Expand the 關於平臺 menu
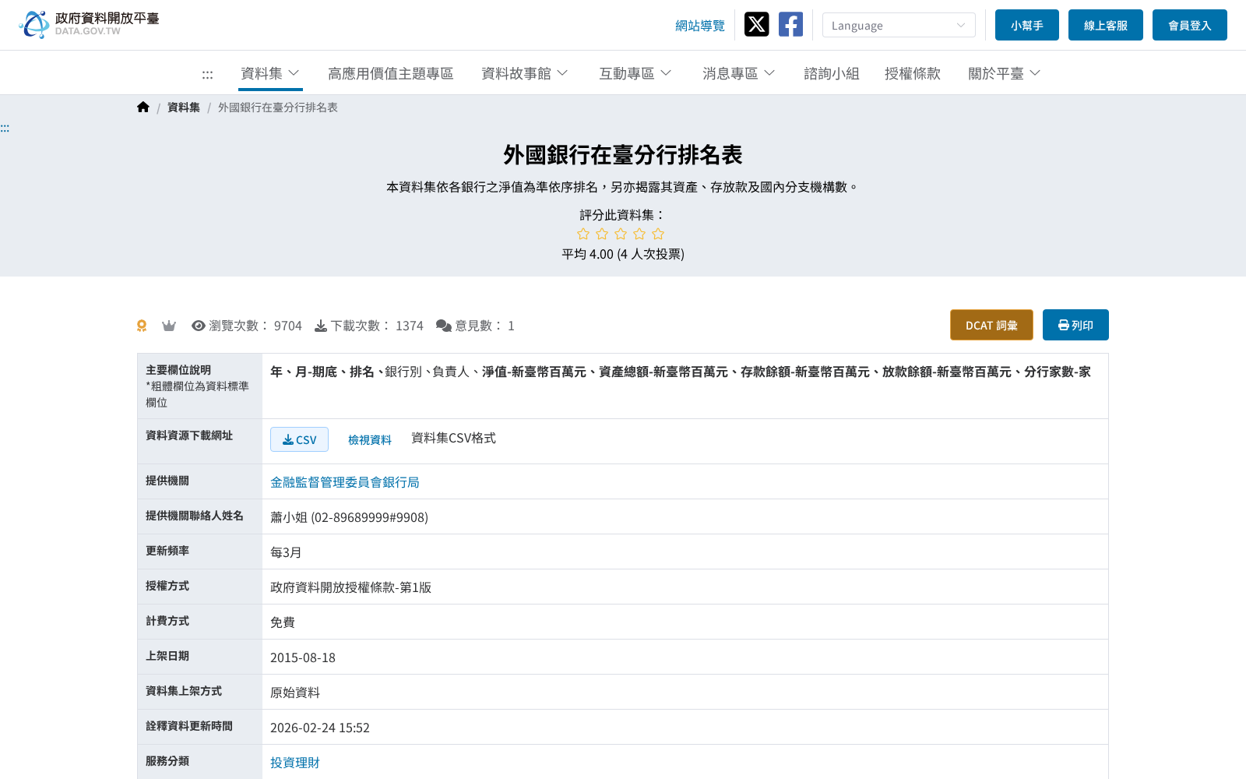This screenshot has height=779, width=1246. click(x=1005, y=73)
